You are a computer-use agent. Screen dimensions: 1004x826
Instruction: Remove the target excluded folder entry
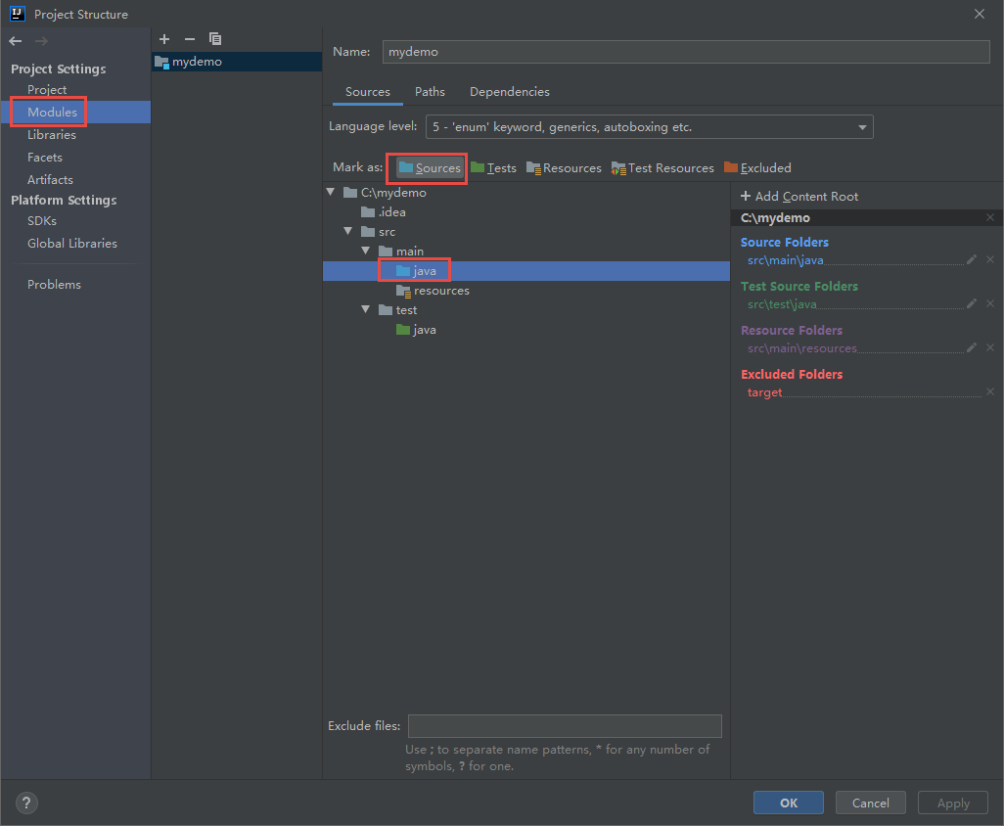(x=989, y=392)
